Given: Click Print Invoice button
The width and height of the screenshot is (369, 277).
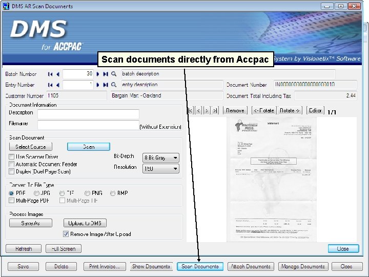Looking at the screenshot, I should point(105,266).
